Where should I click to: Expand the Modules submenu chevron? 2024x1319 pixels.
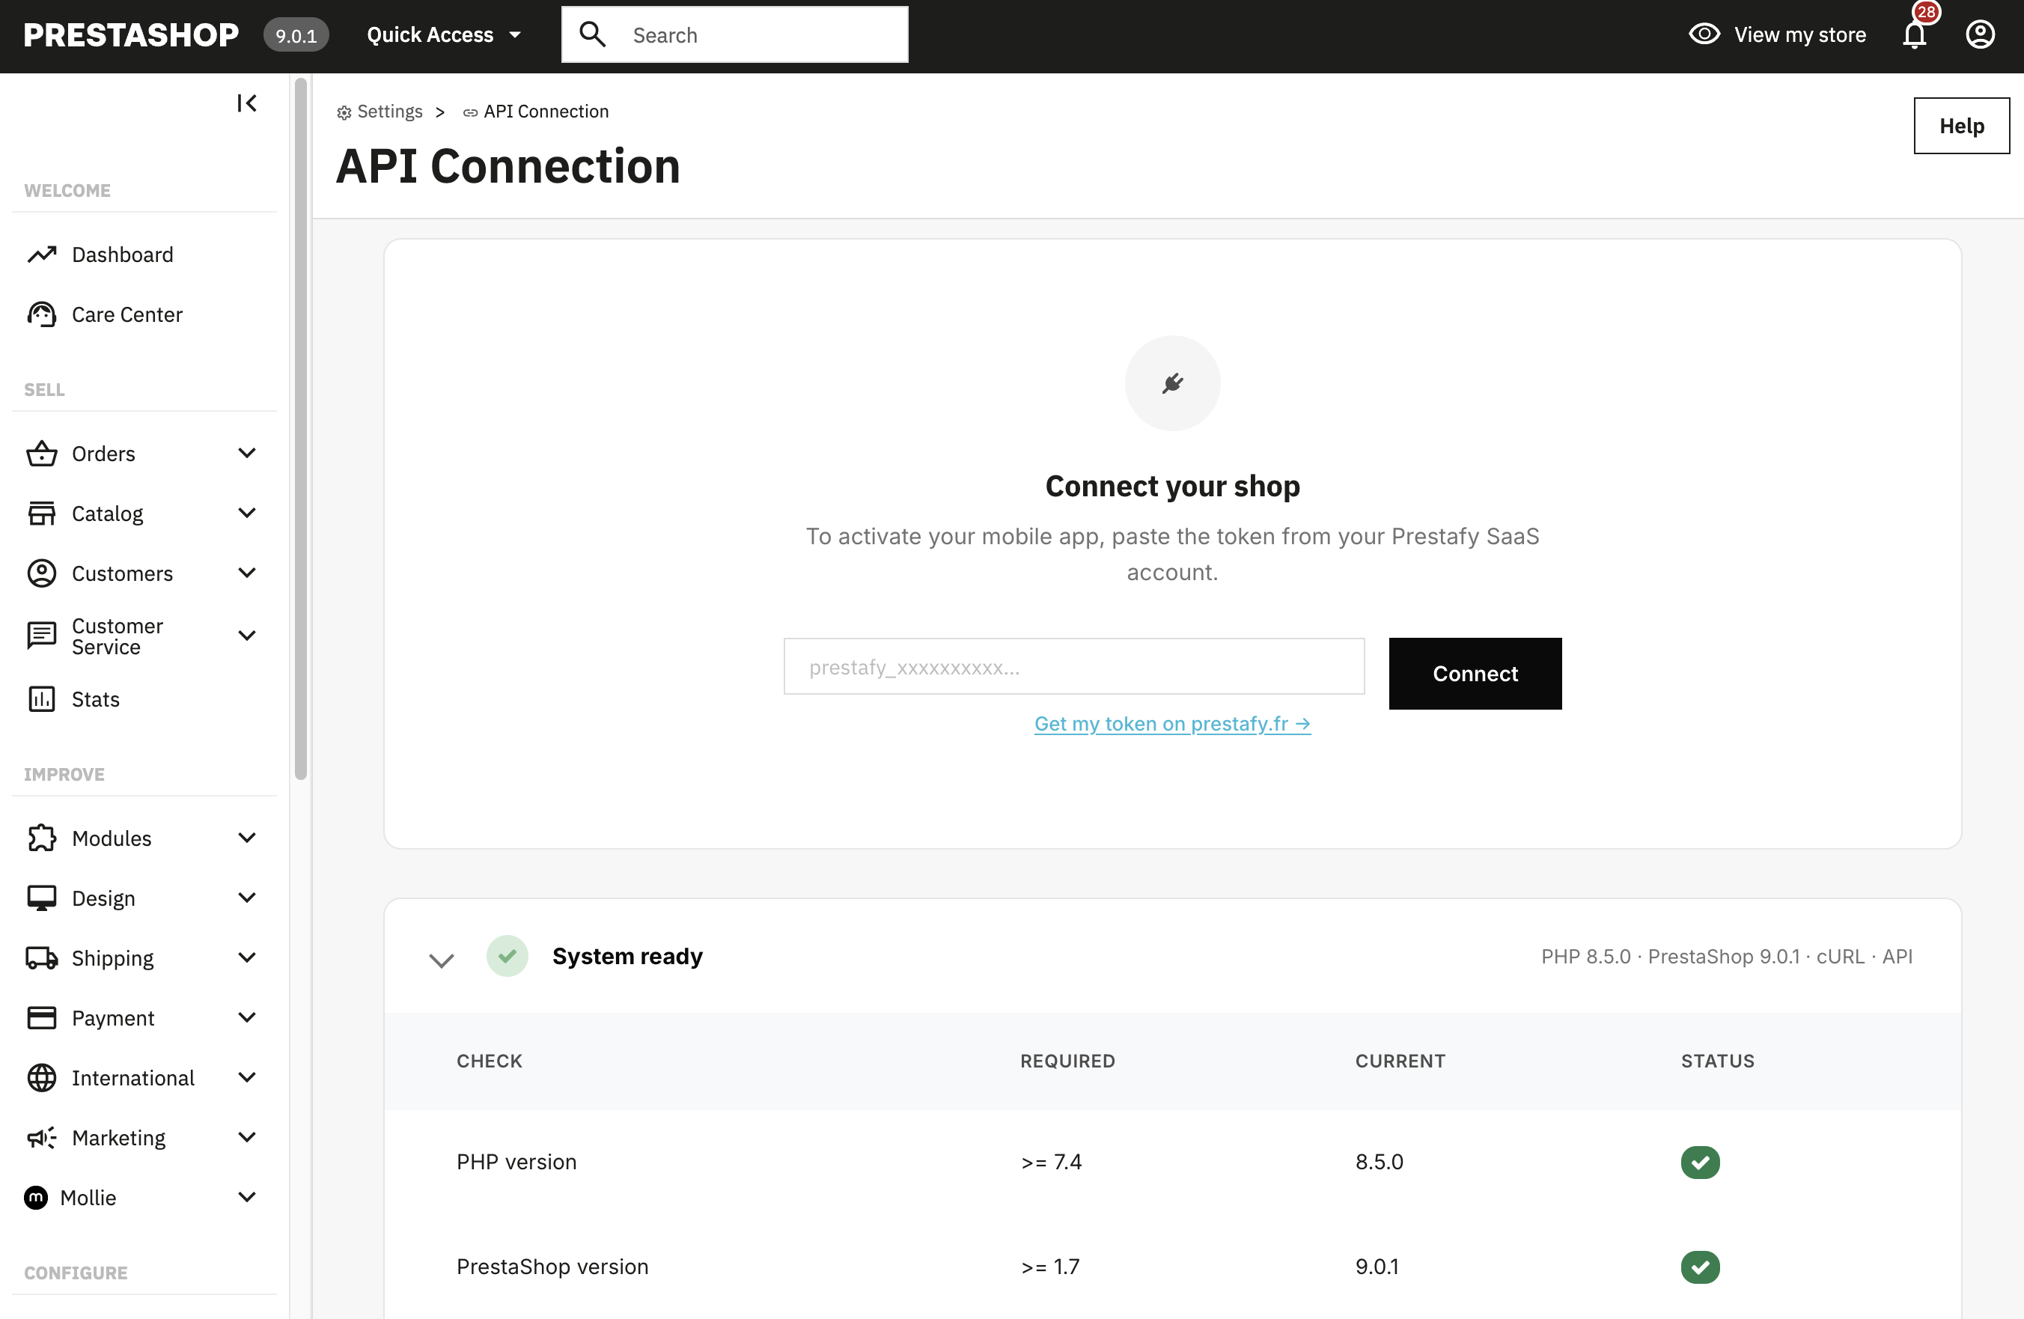246,838
